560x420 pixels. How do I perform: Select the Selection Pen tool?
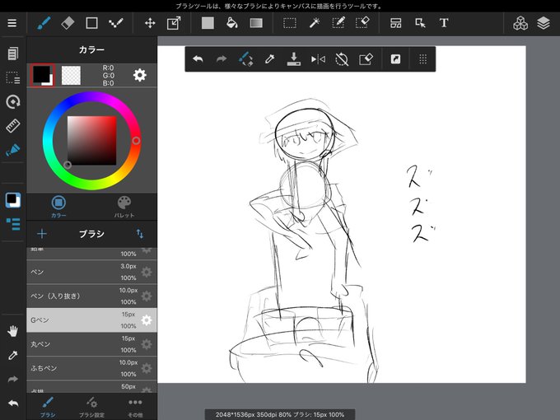[338, 23]
